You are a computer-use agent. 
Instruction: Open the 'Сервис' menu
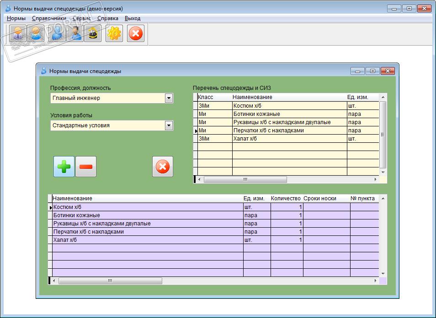(x=81, y=18)
